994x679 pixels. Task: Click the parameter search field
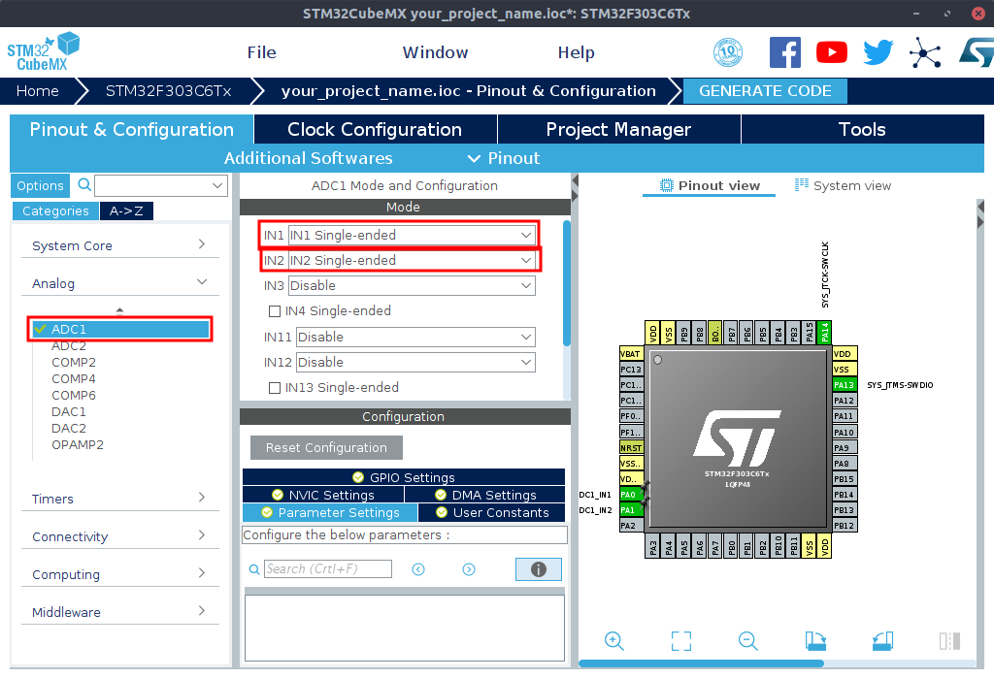(328, 568)
